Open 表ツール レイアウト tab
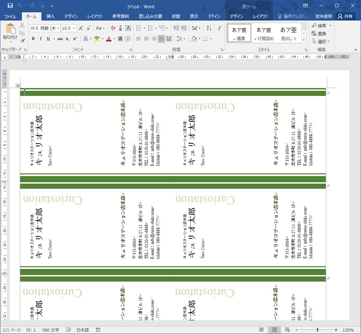 [260, 16]
